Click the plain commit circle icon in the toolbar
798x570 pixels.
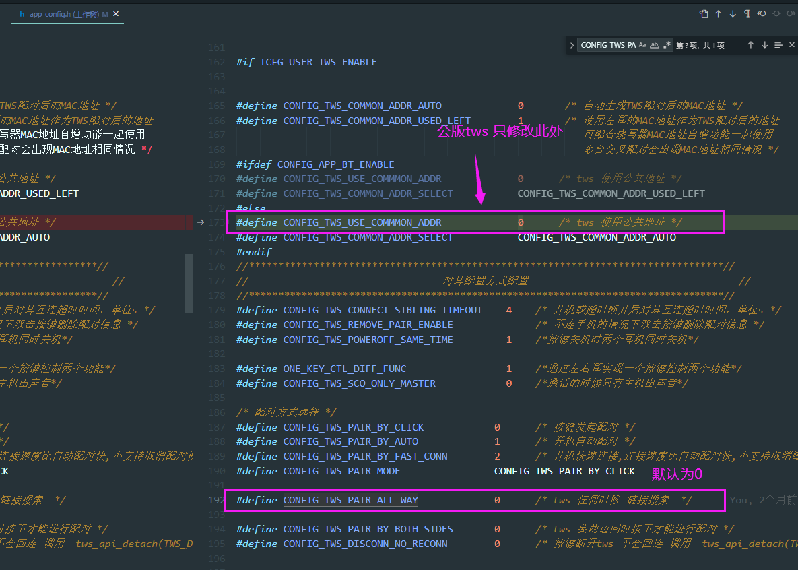click(x=776, y=13)
